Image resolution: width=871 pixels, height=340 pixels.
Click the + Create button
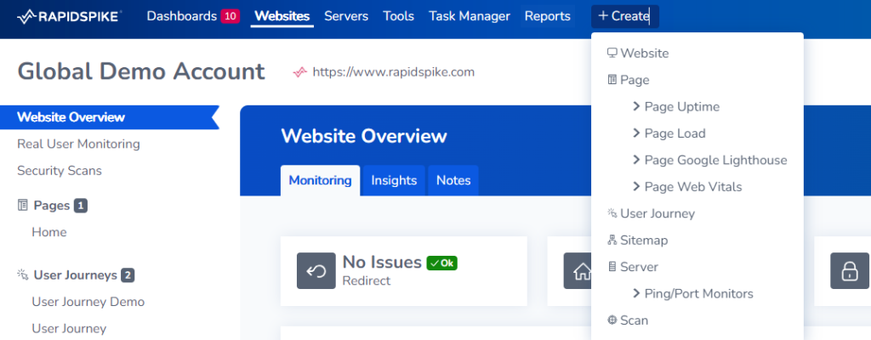click(625, 16)
